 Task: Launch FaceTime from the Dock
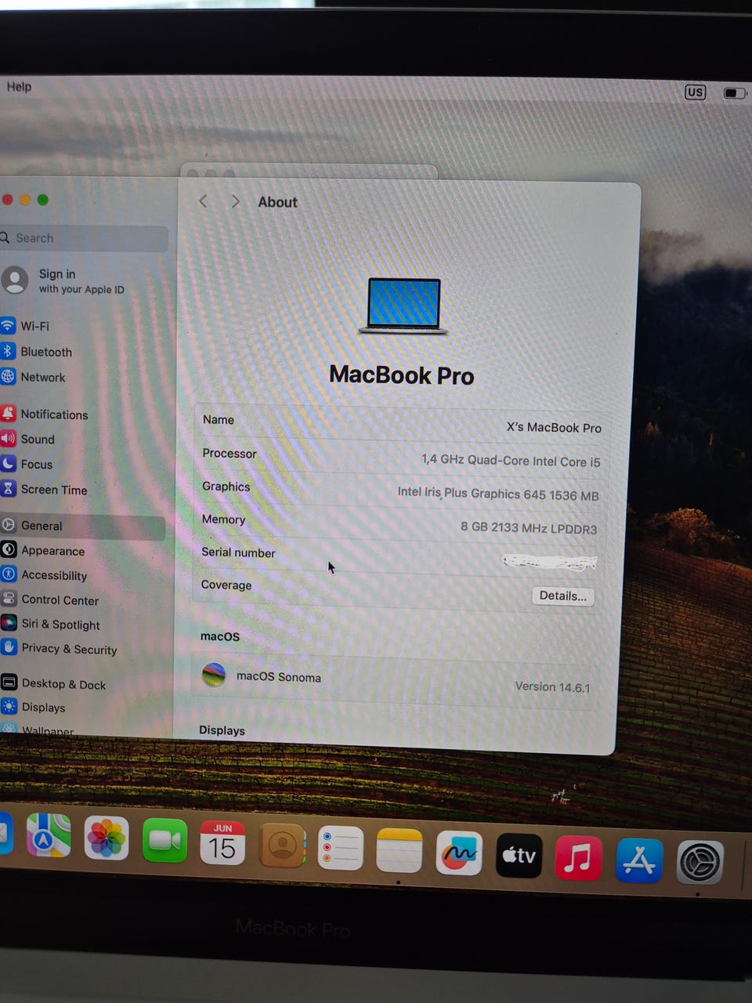click(164, 841)
